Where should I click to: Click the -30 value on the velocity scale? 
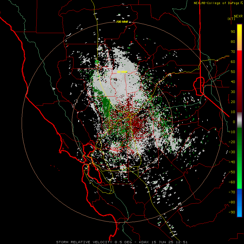pos(232,152)
